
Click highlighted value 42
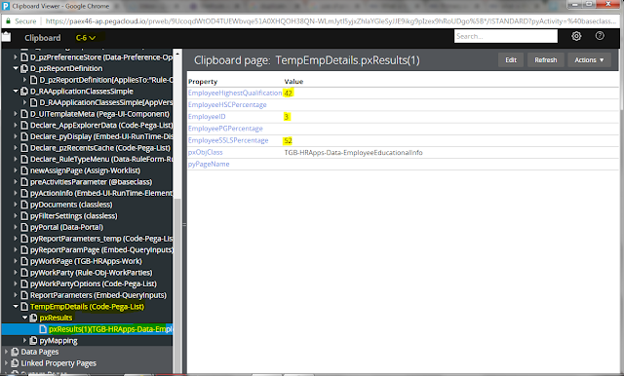(x=289, y=93)
